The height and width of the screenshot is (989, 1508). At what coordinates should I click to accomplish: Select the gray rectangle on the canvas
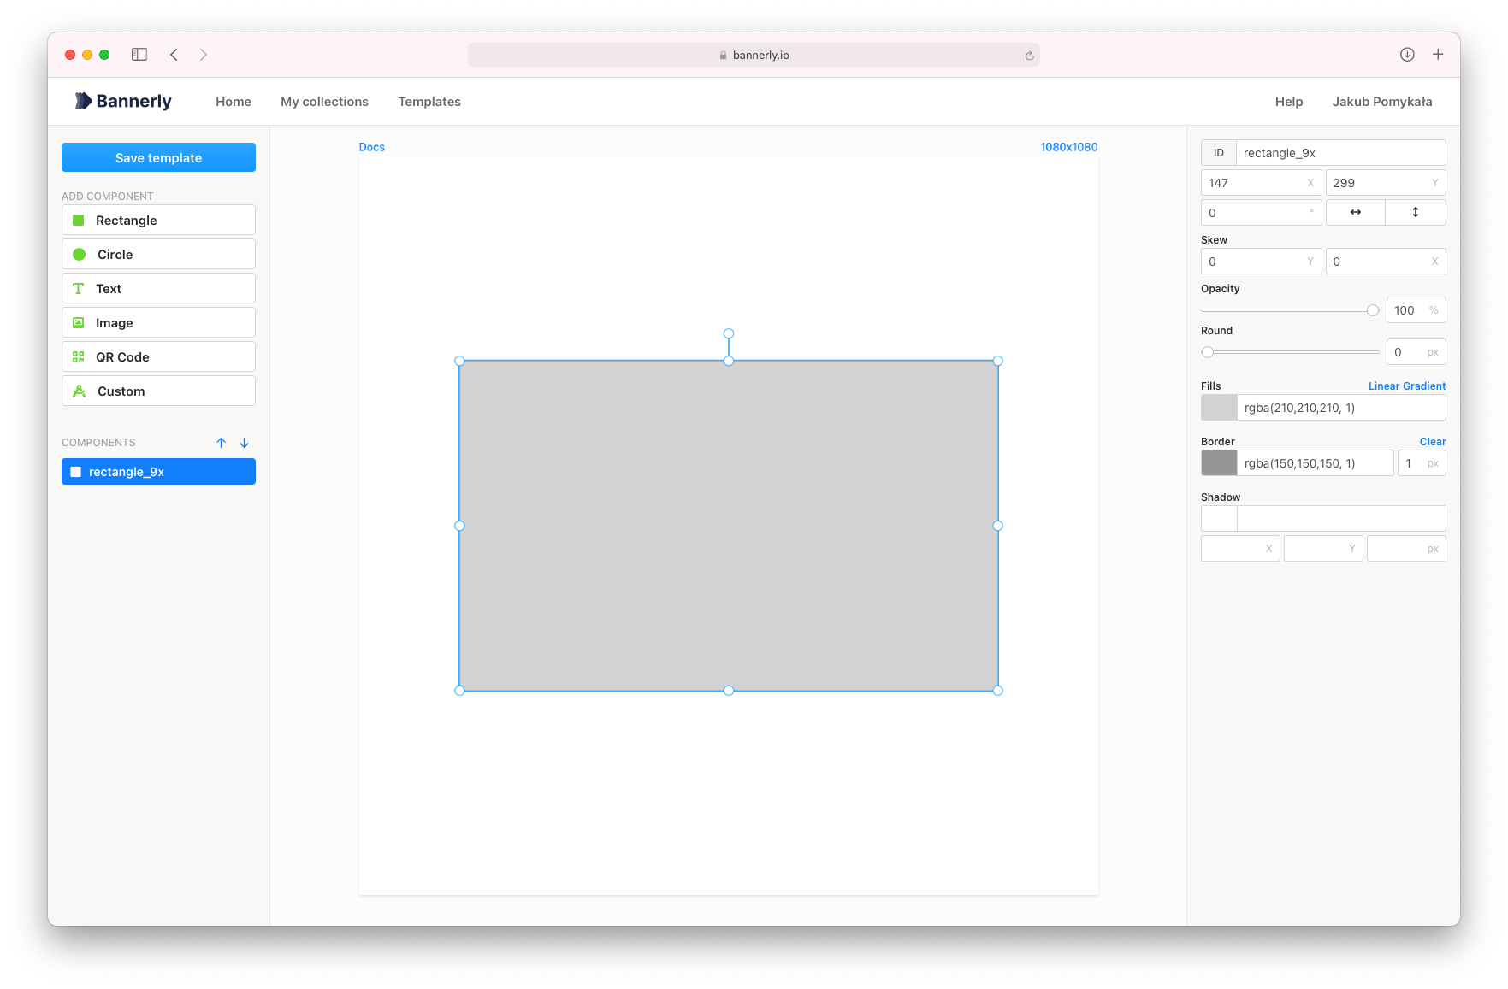pos(729,526)
